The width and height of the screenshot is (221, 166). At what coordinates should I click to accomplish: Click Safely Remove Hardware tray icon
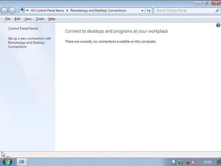pos(181,162)
